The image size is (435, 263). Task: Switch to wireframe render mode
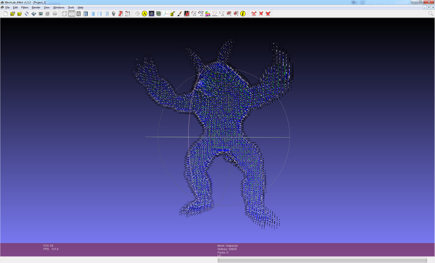(79, 14)
